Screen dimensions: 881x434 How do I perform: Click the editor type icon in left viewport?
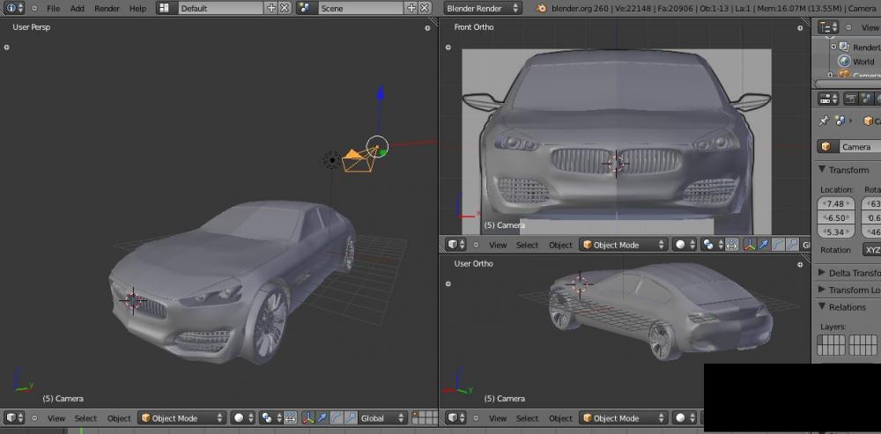(x=11, y=418)
